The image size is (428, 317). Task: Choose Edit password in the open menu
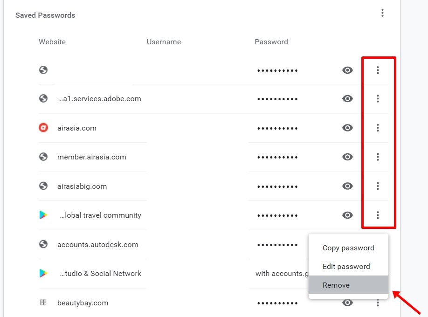coord(346,266)
